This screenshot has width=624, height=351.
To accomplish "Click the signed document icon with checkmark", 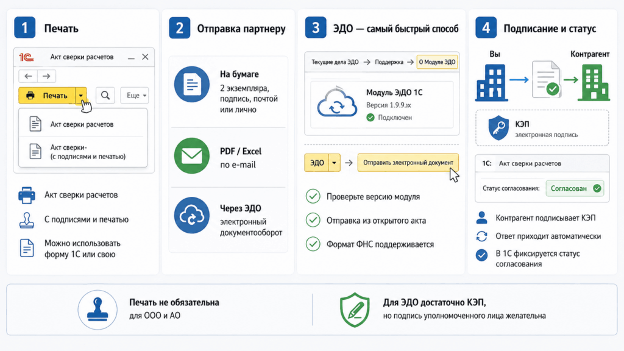I will (x=546, y=79).
